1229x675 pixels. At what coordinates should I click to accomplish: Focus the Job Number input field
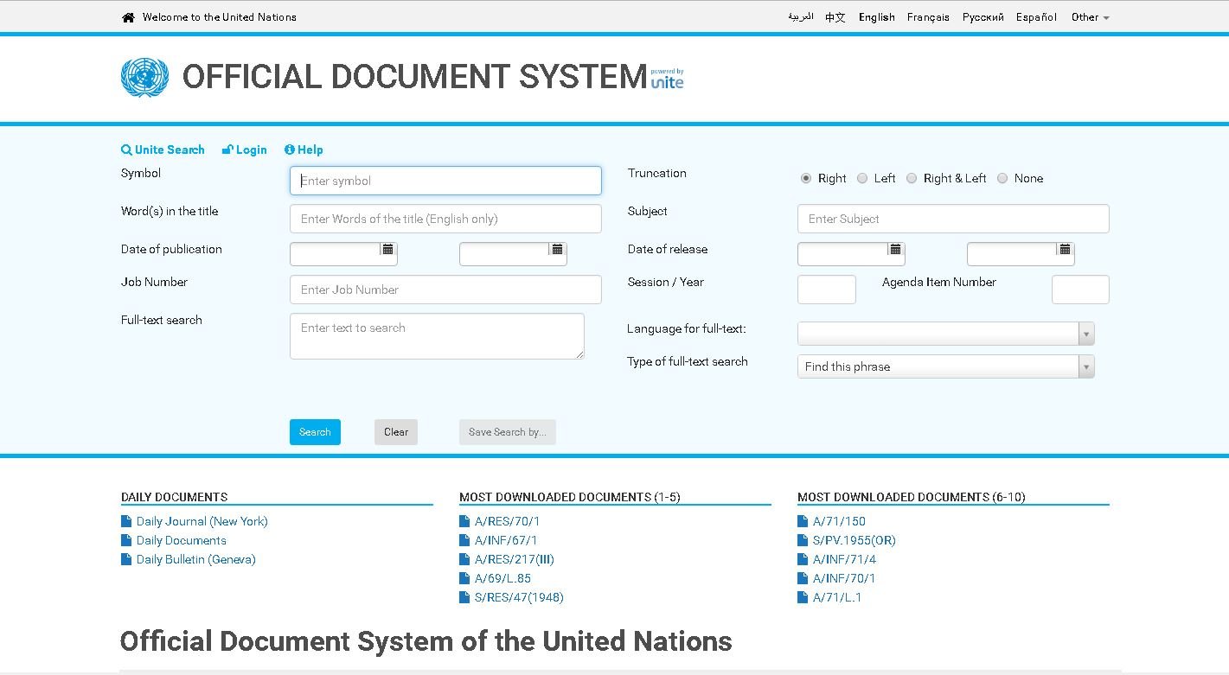pos(445,290)
